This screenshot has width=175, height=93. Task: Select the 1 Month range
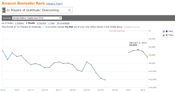pyautogui.click(x=30, y=23)
